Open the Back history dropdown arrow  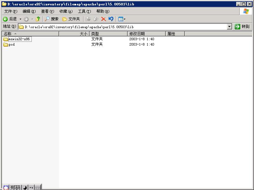20,19
